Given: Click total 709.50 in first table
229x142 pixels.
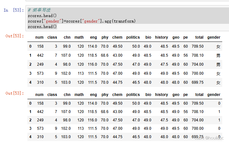Looking at the screenshot, I should pyautogui.click(x=197, y=46).
